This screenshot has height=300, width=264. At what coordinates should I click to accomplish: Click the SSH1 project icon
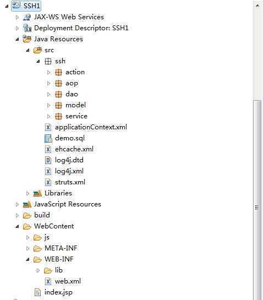pos(16,6)
